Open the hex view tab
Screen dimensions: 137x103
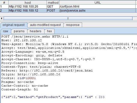tap(50, 31)
